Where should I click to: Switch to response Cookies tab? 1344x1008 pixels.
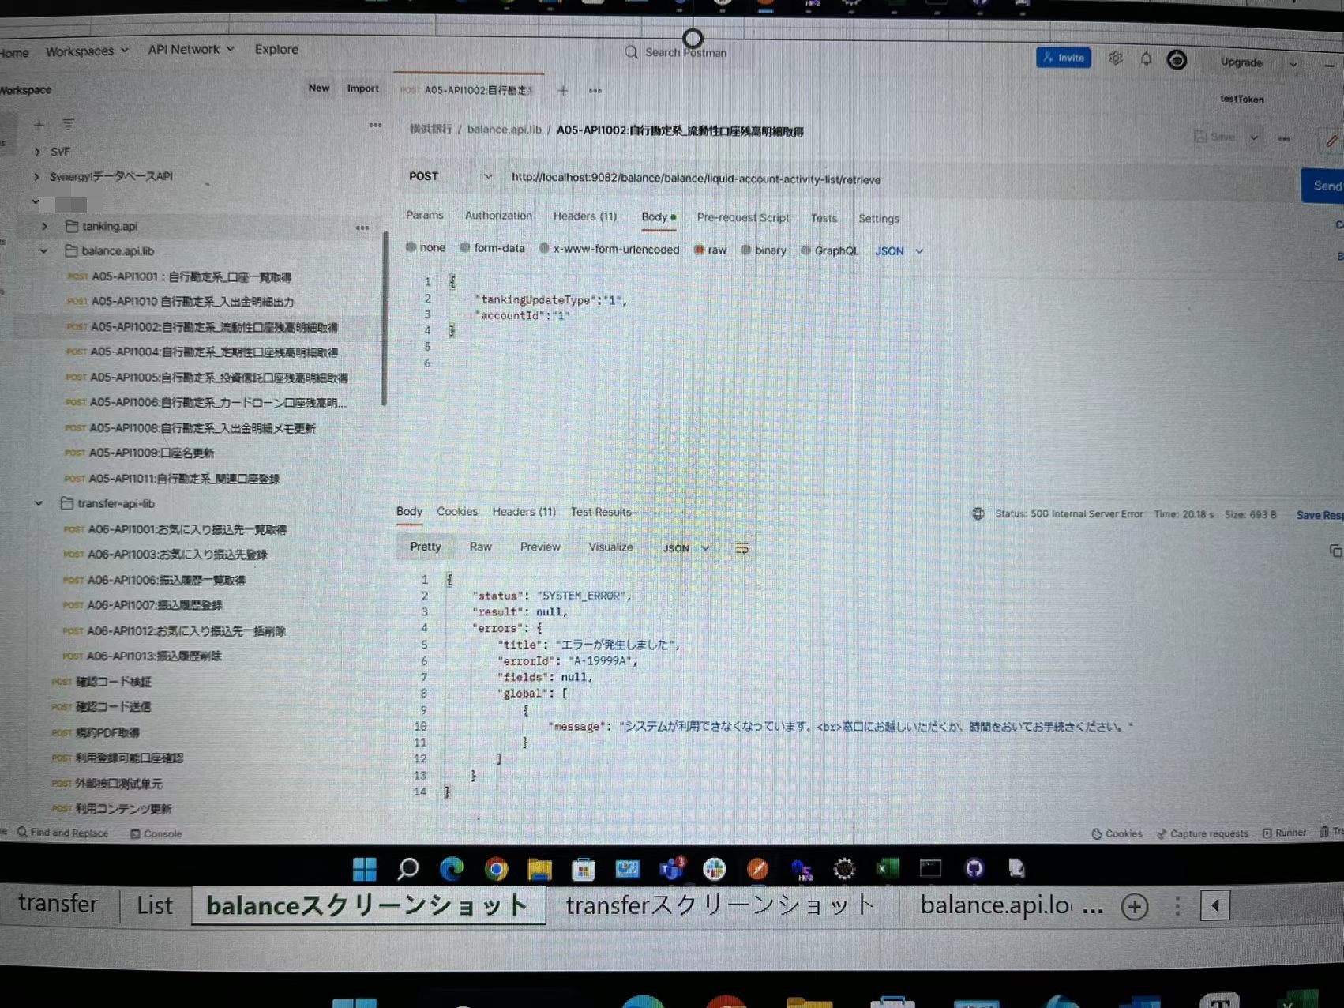[457, 511]
